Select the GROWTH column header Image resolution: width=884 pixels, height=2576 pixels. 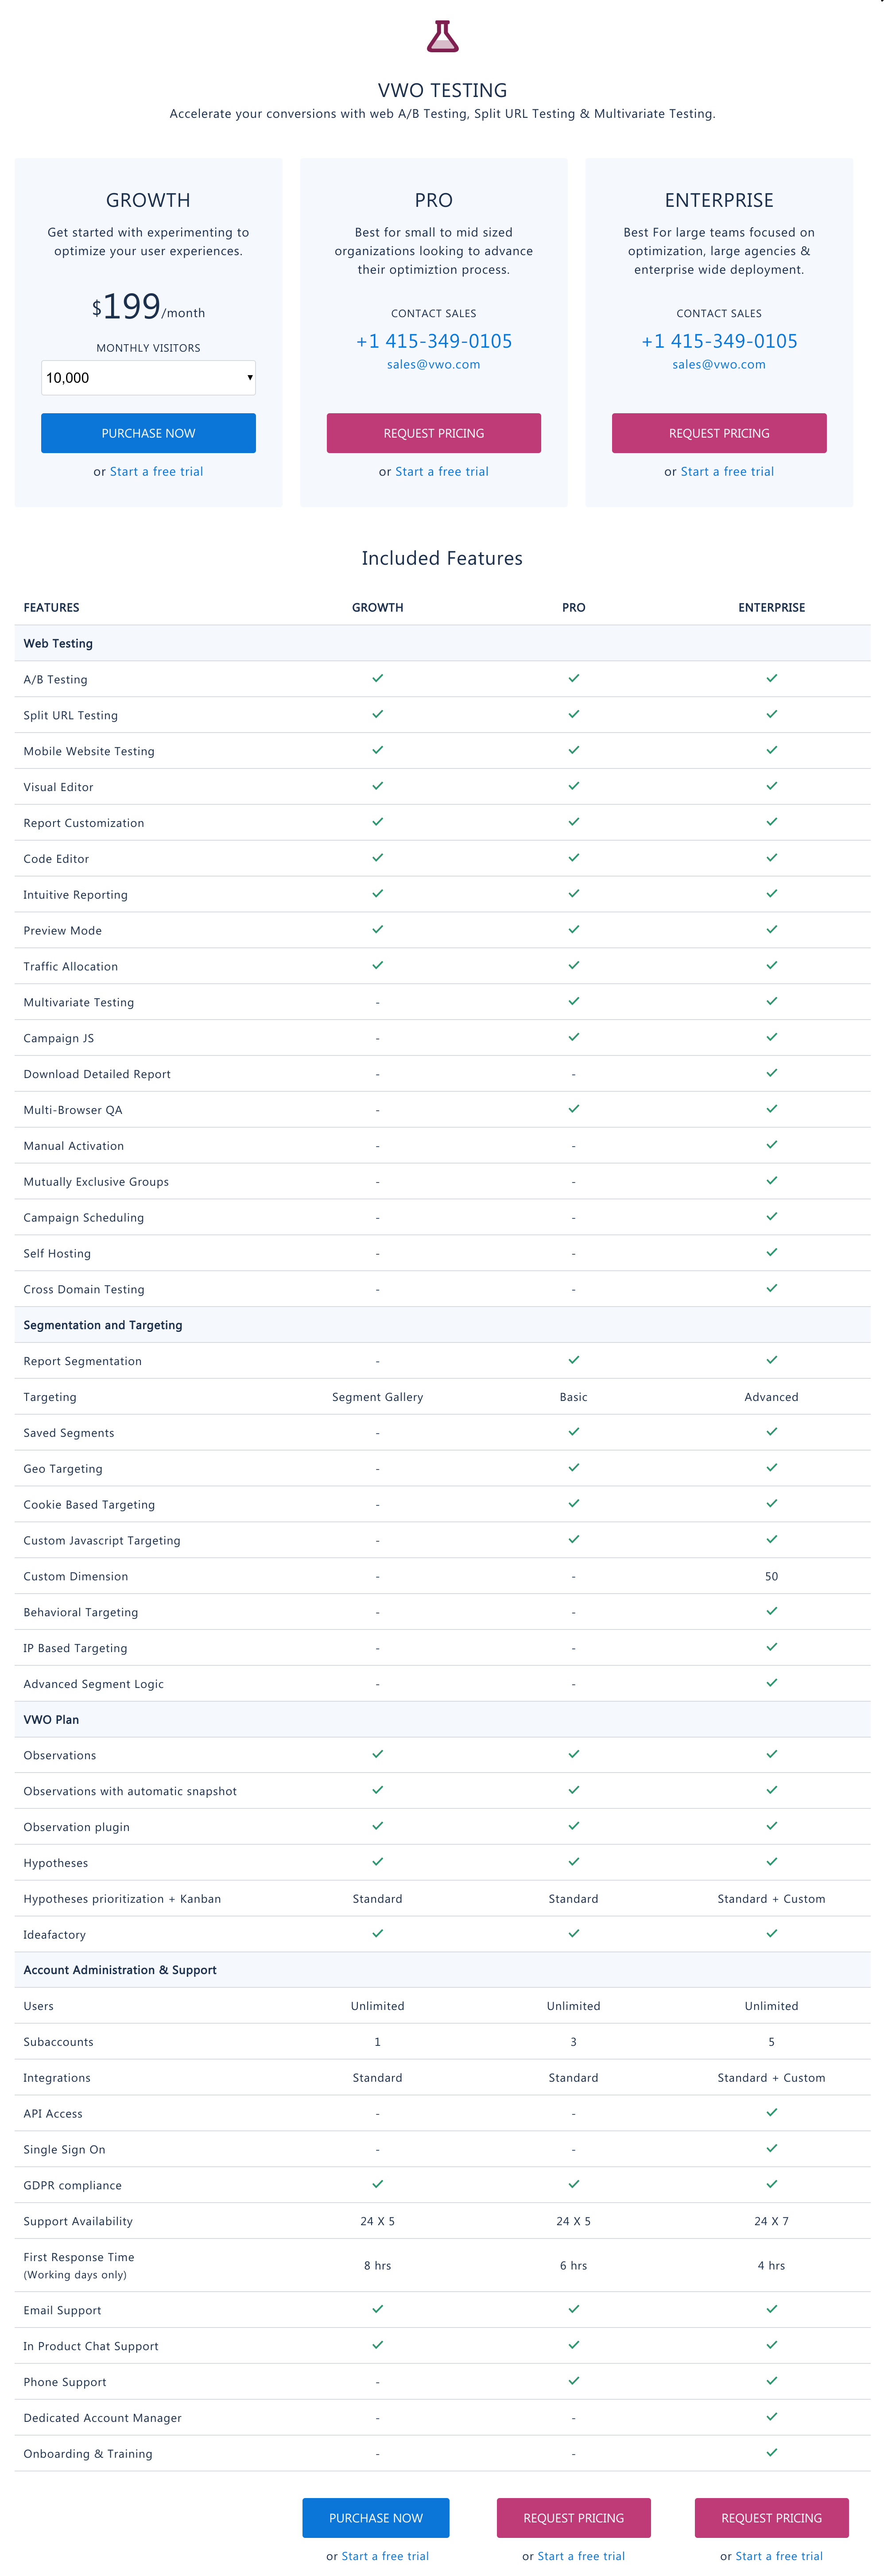point(377,607)
